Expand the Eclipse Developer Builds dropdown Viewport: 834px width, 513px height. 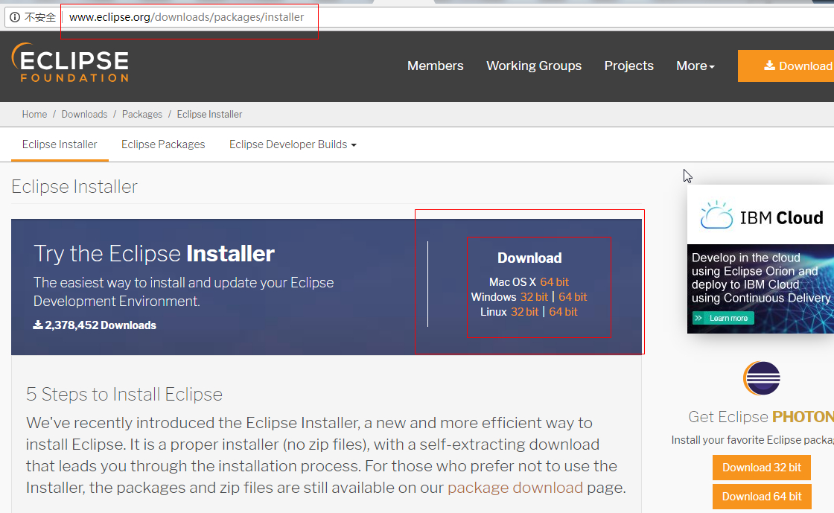(293, 144)
